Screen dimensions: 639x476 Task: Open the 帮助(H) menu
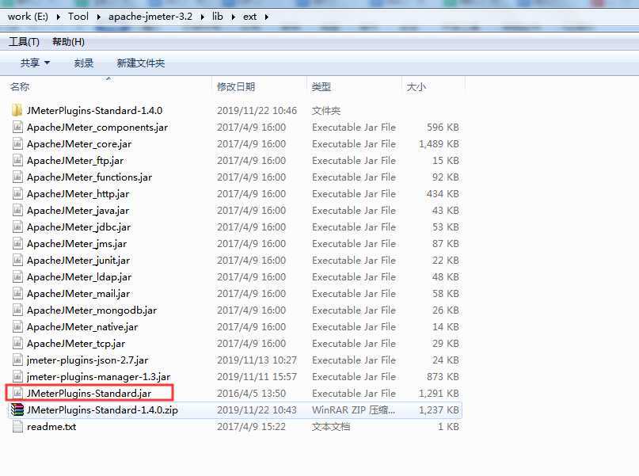click(68, 42)
